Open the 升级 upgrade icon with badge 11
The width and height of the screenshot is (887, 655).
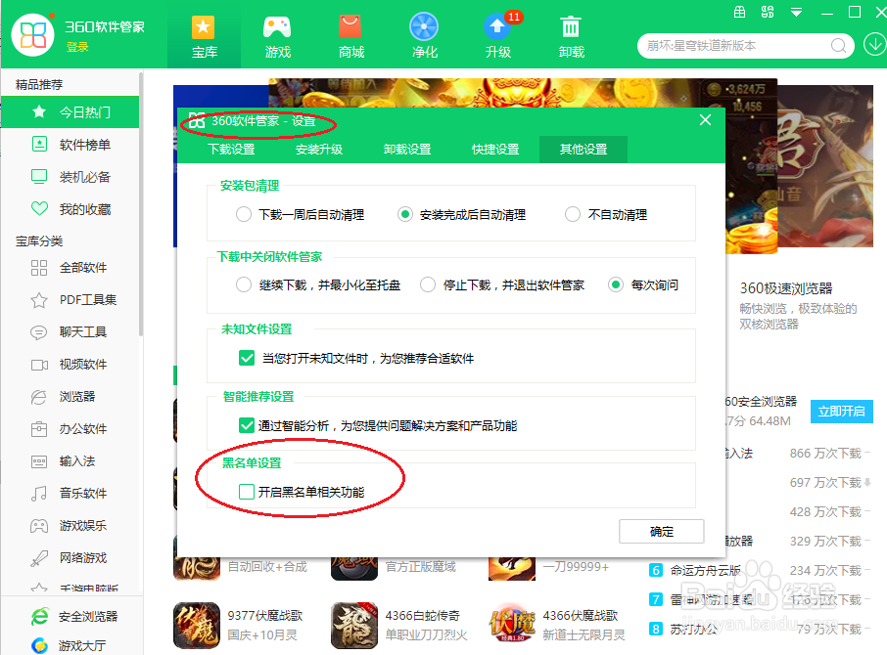(x=497, y=27)
